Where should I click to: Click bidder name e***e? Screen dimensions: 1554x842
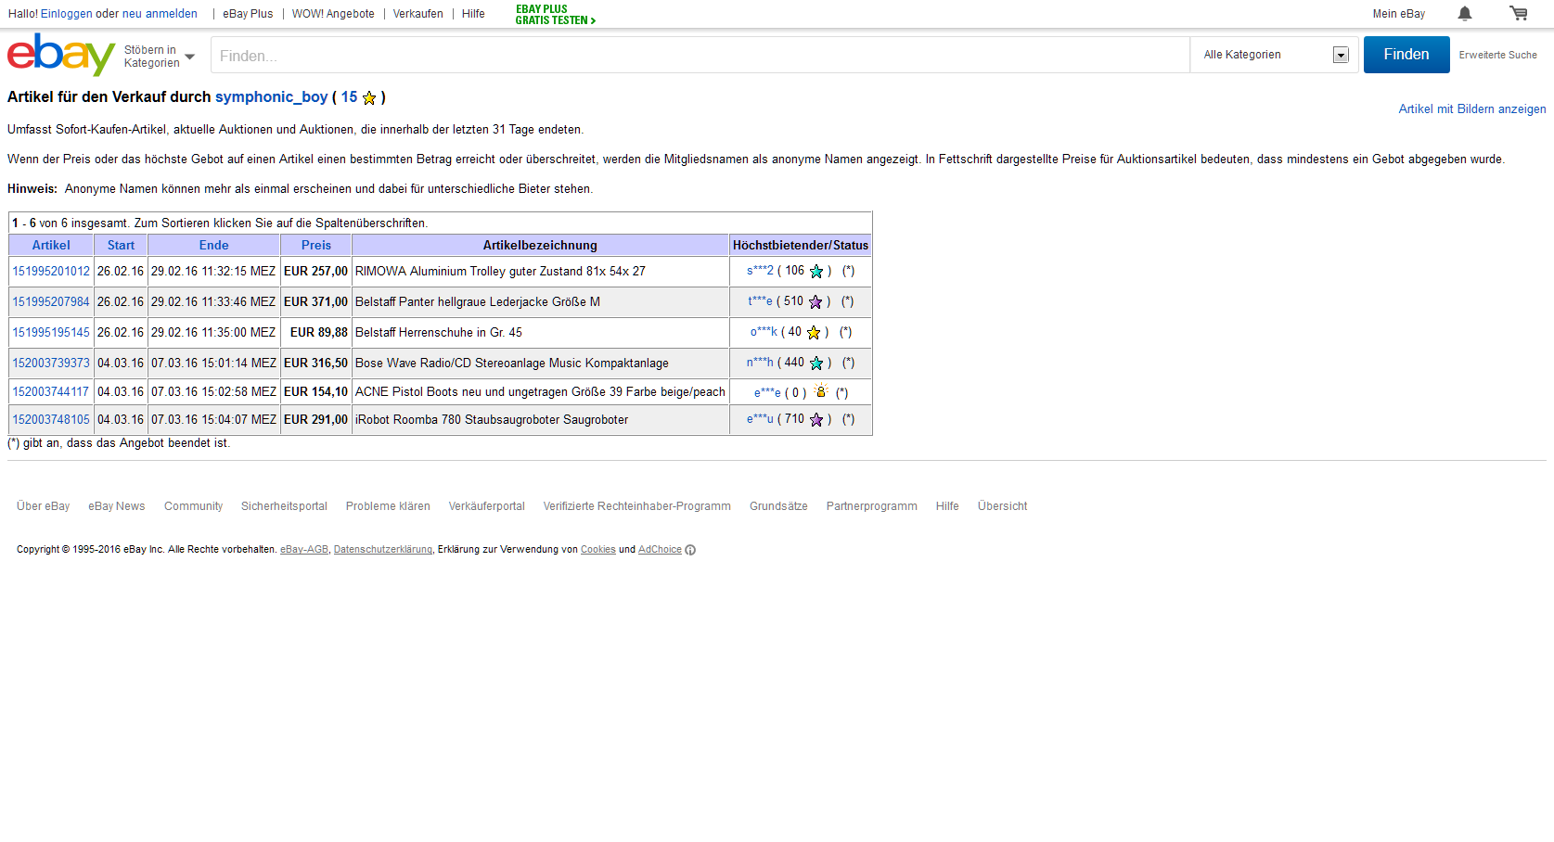point(767,393)
